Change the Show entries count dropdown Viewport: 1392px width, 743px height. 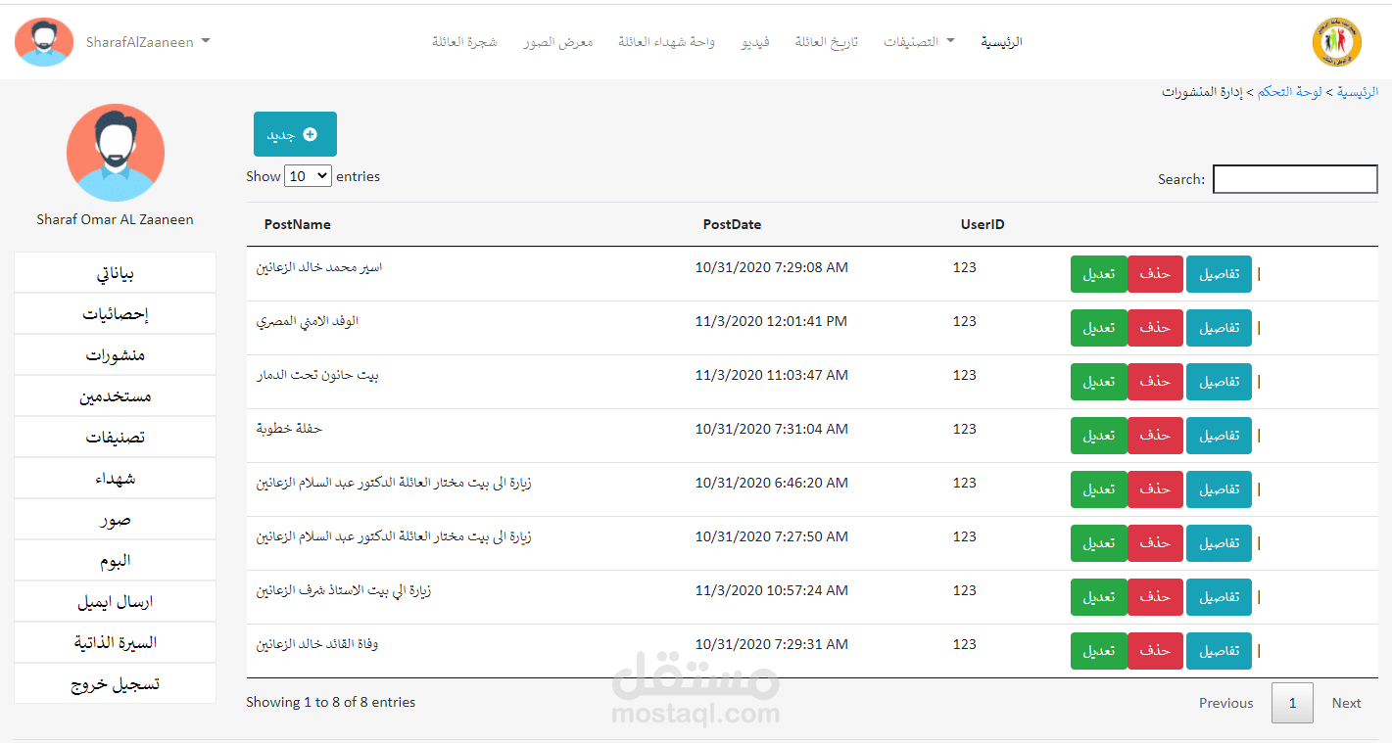[x=308, y=175]
